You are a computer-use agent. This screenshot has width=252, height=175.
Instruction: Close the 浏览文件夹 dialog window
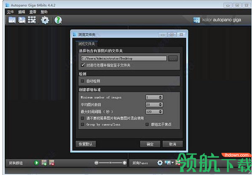181,34
